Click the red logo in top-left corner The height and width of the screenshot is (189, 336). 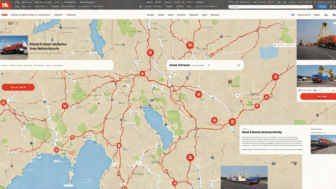coord(6,4)
